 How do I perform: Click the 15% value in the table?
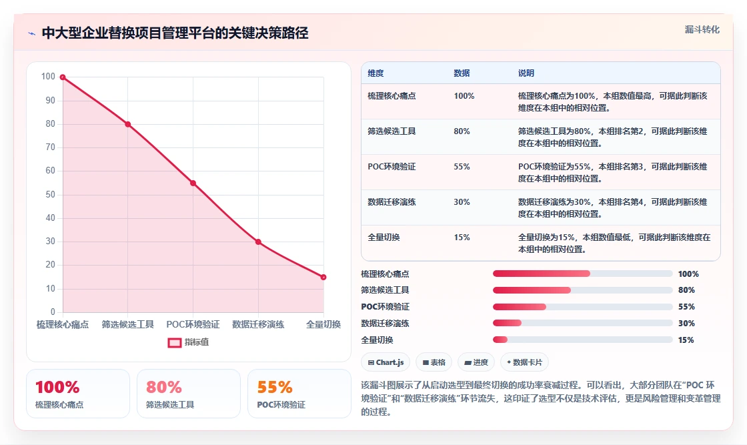(462, 238)
